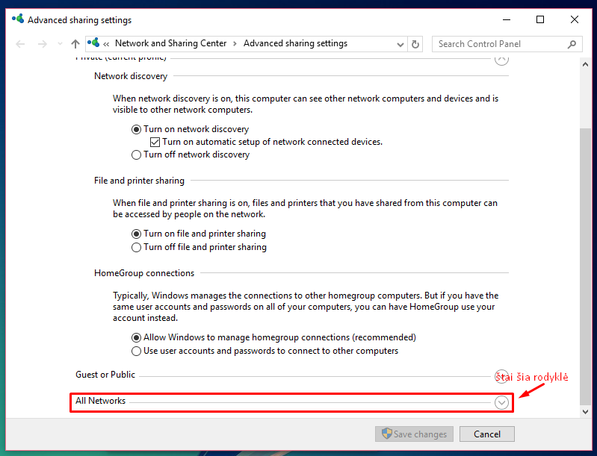
Task: Select Turn on file and printer sharing
Action: (x=198, y=234)
